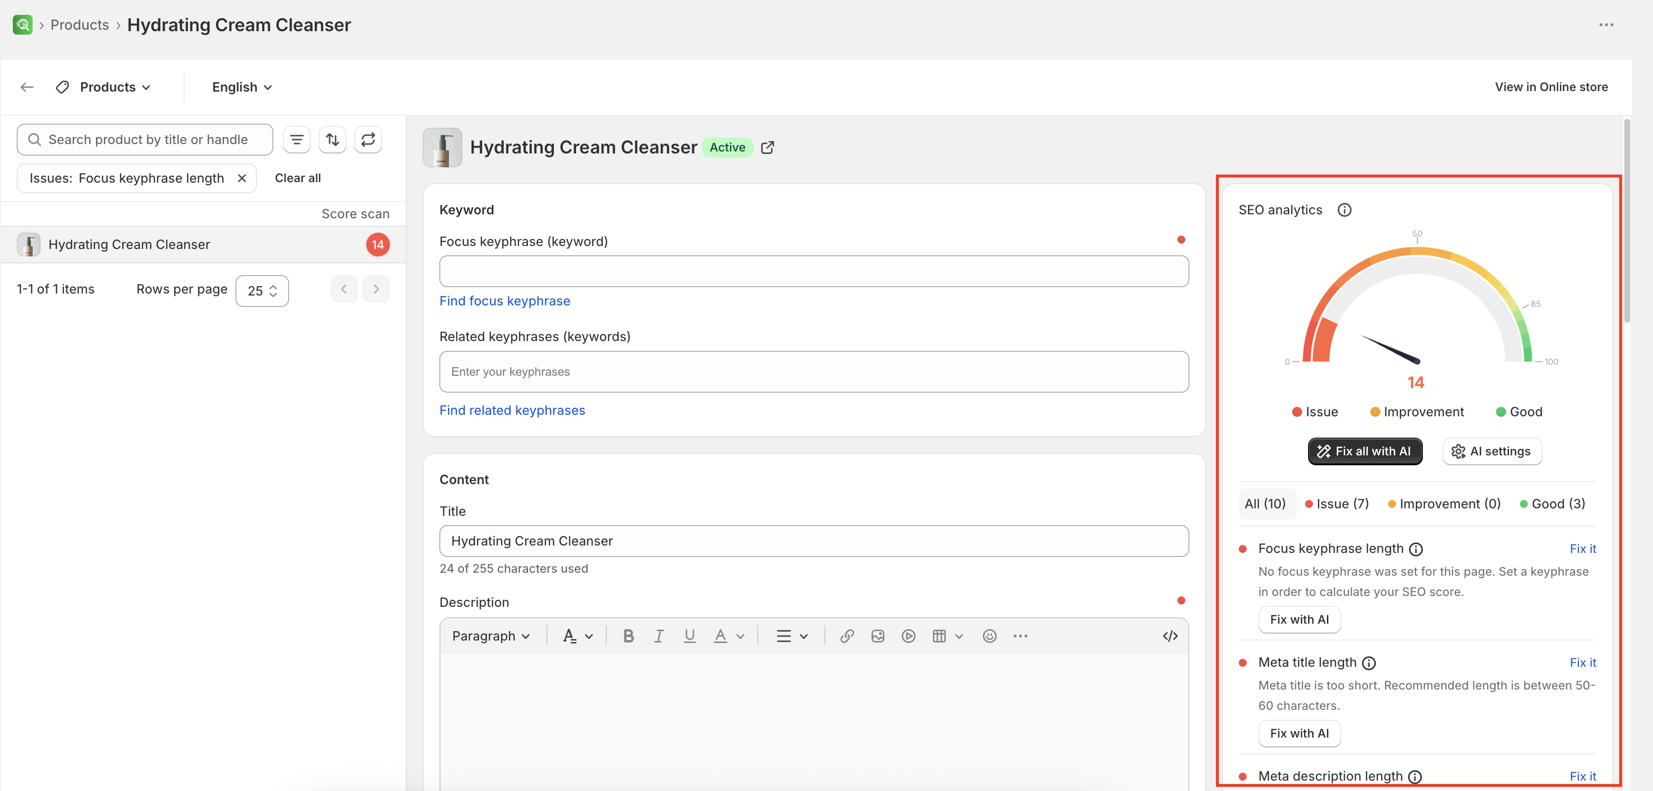Open product in new tab via external link icon
1653x791 pixels.
coord(768,148)
